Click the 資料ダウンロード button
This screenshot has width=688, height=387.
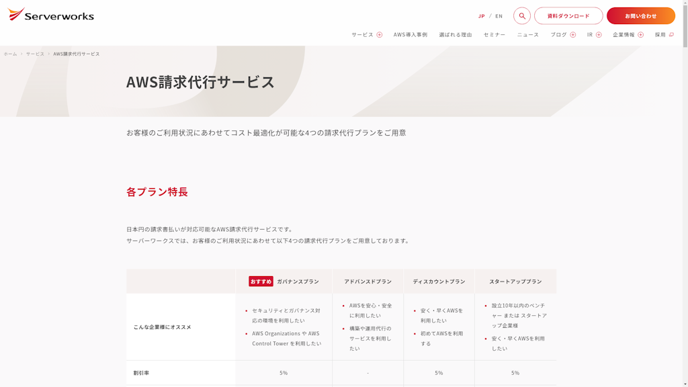[569, 15]
